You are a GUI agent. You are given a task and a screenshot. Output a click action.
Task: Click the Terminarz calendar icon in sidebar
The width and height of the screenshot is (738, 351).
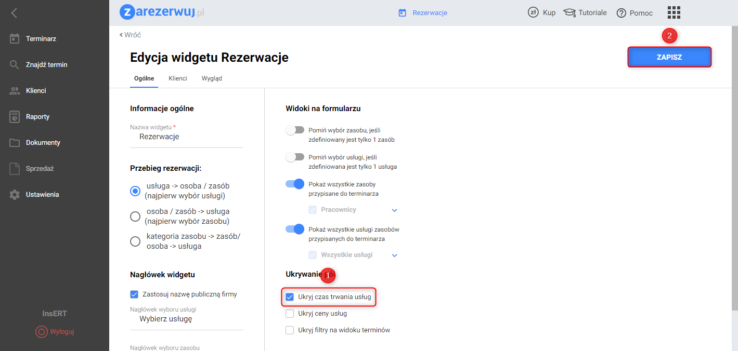point(15,39)
